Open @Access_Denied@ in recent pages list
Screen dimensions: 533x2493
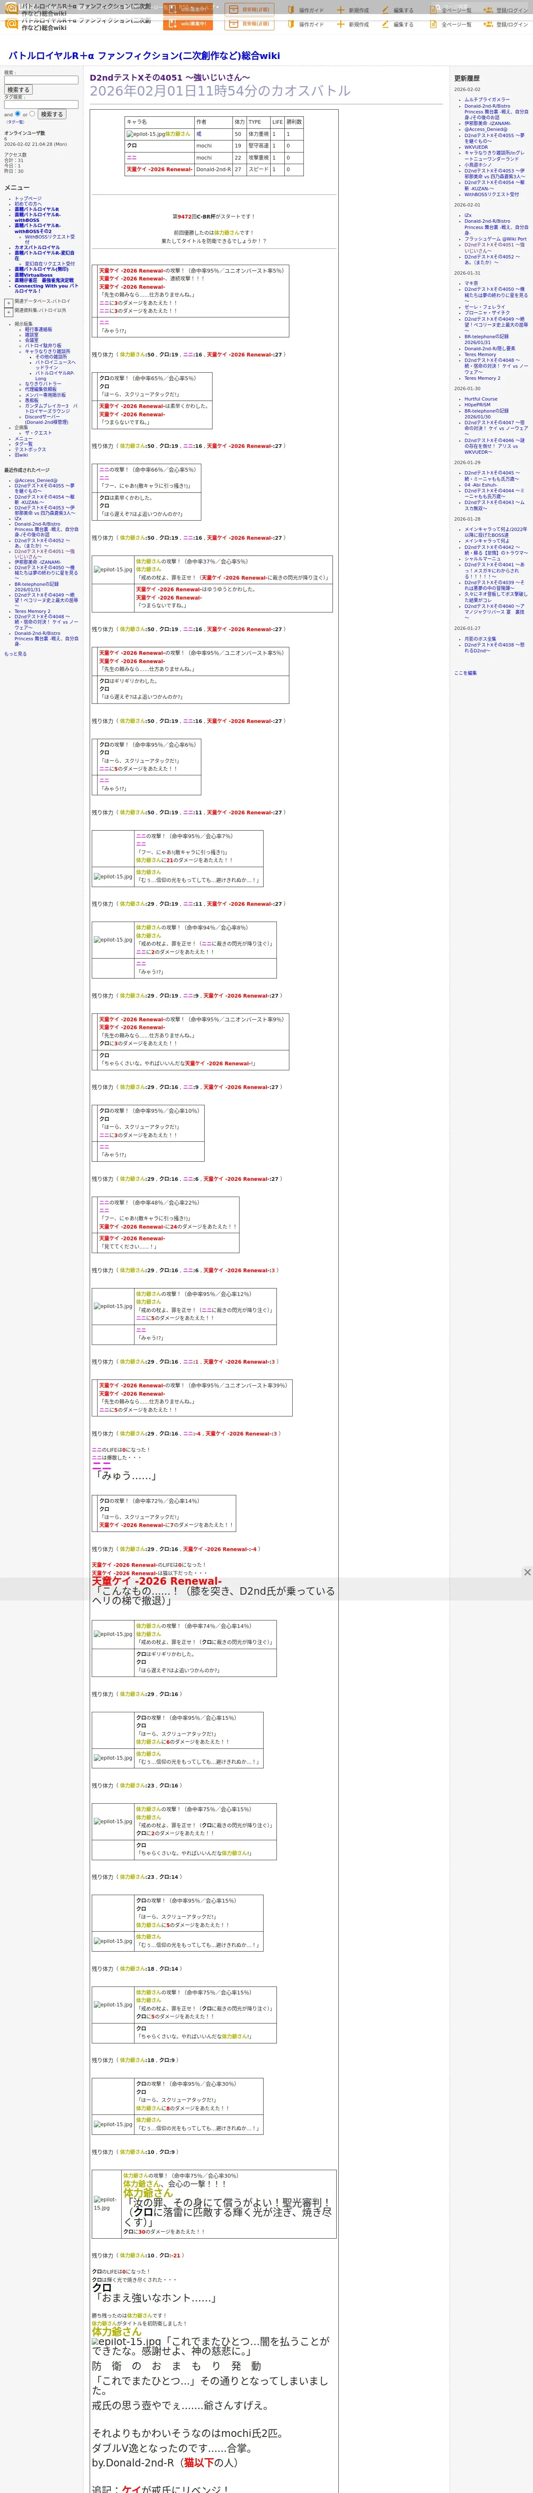pyautogui.click(x=36, y=480)
